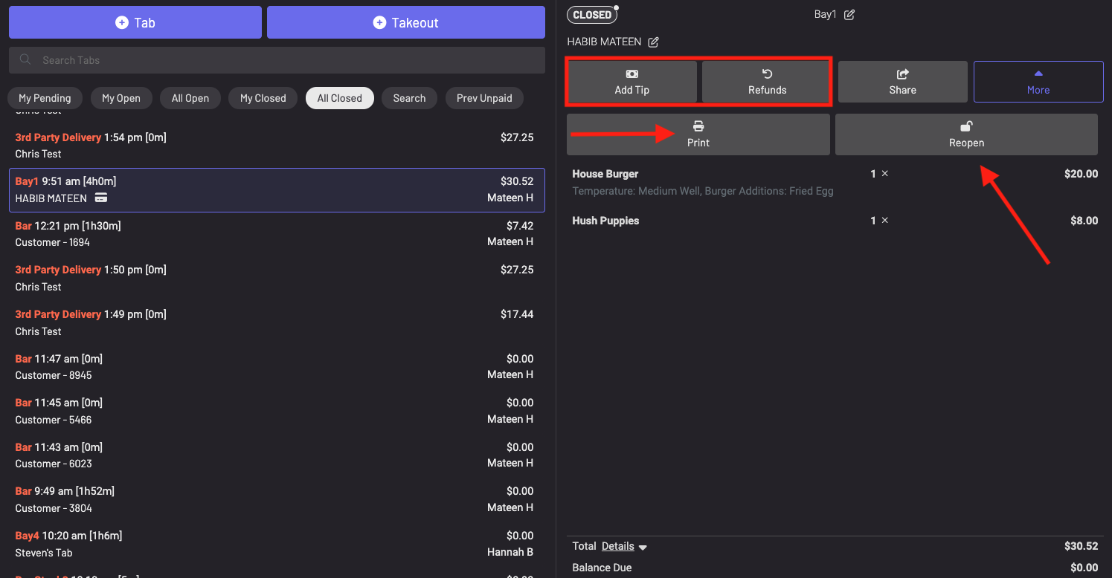The height and width of the screenshot is (578, 1112).
Task: Click the Add Tip cash icon button
Action: [x=631, y=82]
